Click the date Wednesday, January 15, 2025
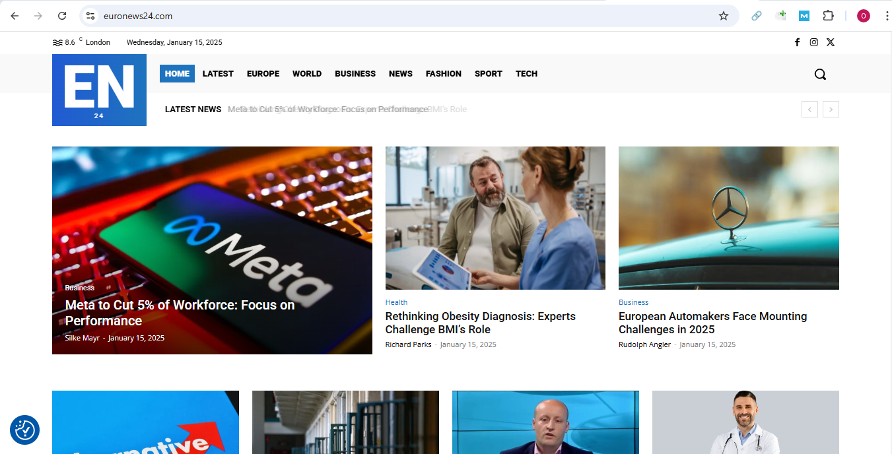This screenshot has height=454, width=892. tap(174, 42)
